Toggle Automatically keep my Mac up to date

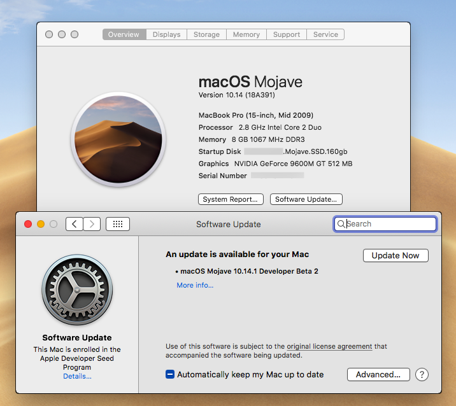(x=170, y=374)
